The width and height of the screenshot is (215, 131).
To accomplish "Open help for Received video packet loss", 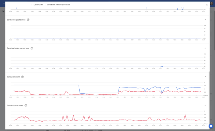I will [x=32, y=48].
